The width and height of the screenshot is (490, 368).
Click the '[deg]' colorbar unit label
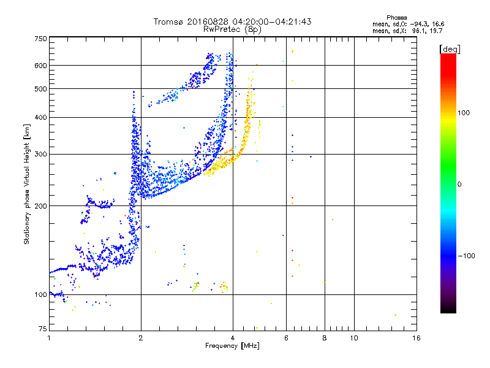click(x=450, y=50)
